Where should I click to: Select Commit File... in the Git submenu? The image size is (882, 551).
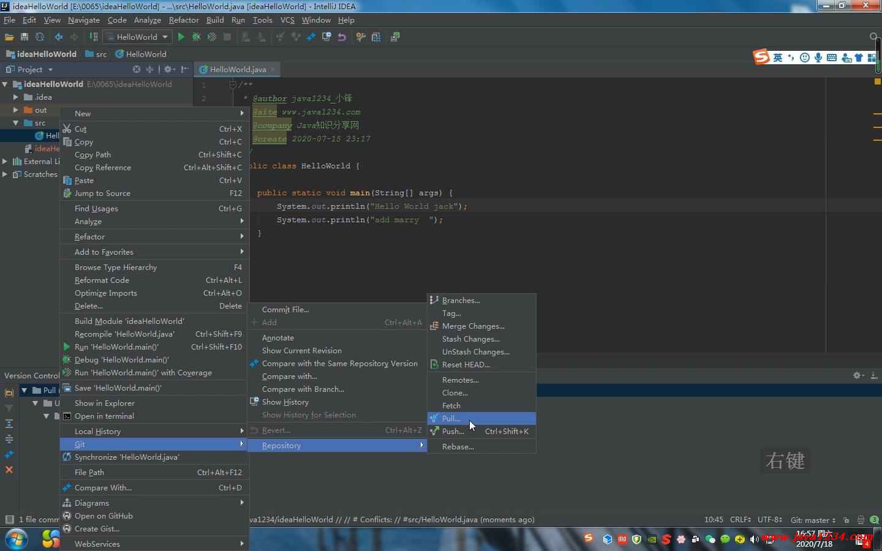pos(337,310)
